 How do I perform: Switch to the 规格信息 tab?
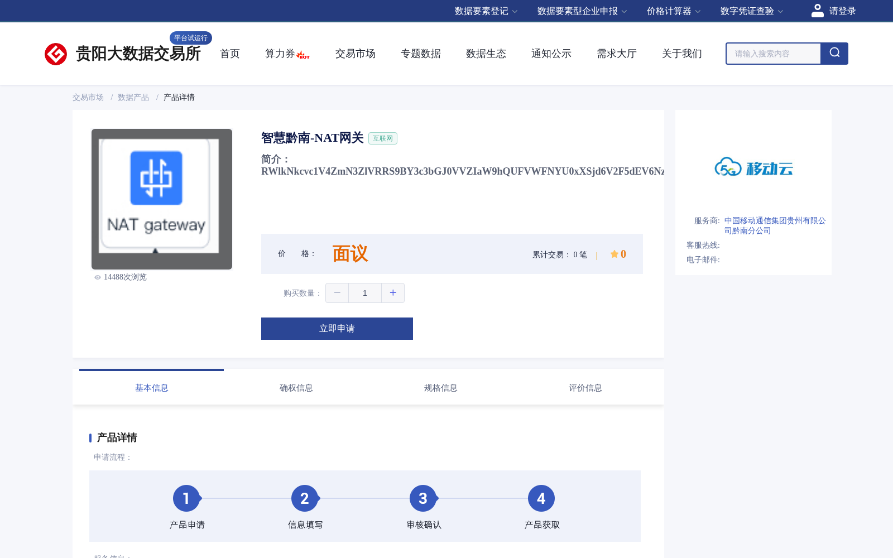pyautogui.click(x=441, y=387)
